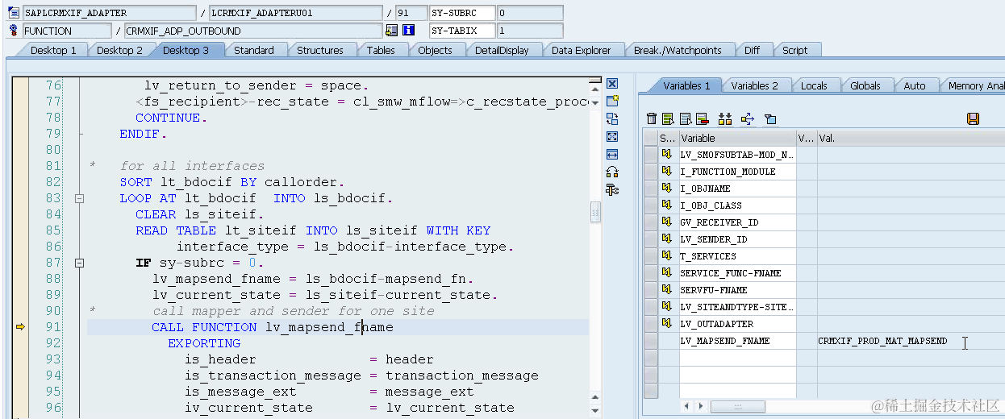1005x419 pixels.
Task: Open the Break./Watchpoints tab
Action: (678, 50)
